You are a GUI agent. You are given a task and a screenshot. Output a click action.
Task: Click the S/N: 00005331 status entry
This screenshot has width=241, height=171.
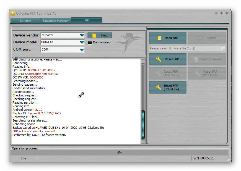coord(203,158)
